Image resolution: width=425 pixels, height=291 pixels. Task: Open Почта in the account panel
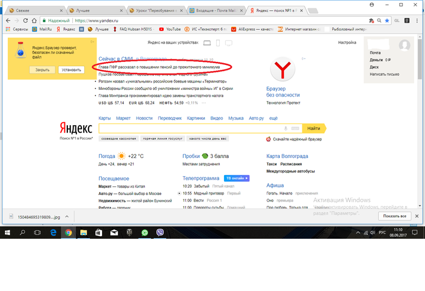[x=375, y=53]
